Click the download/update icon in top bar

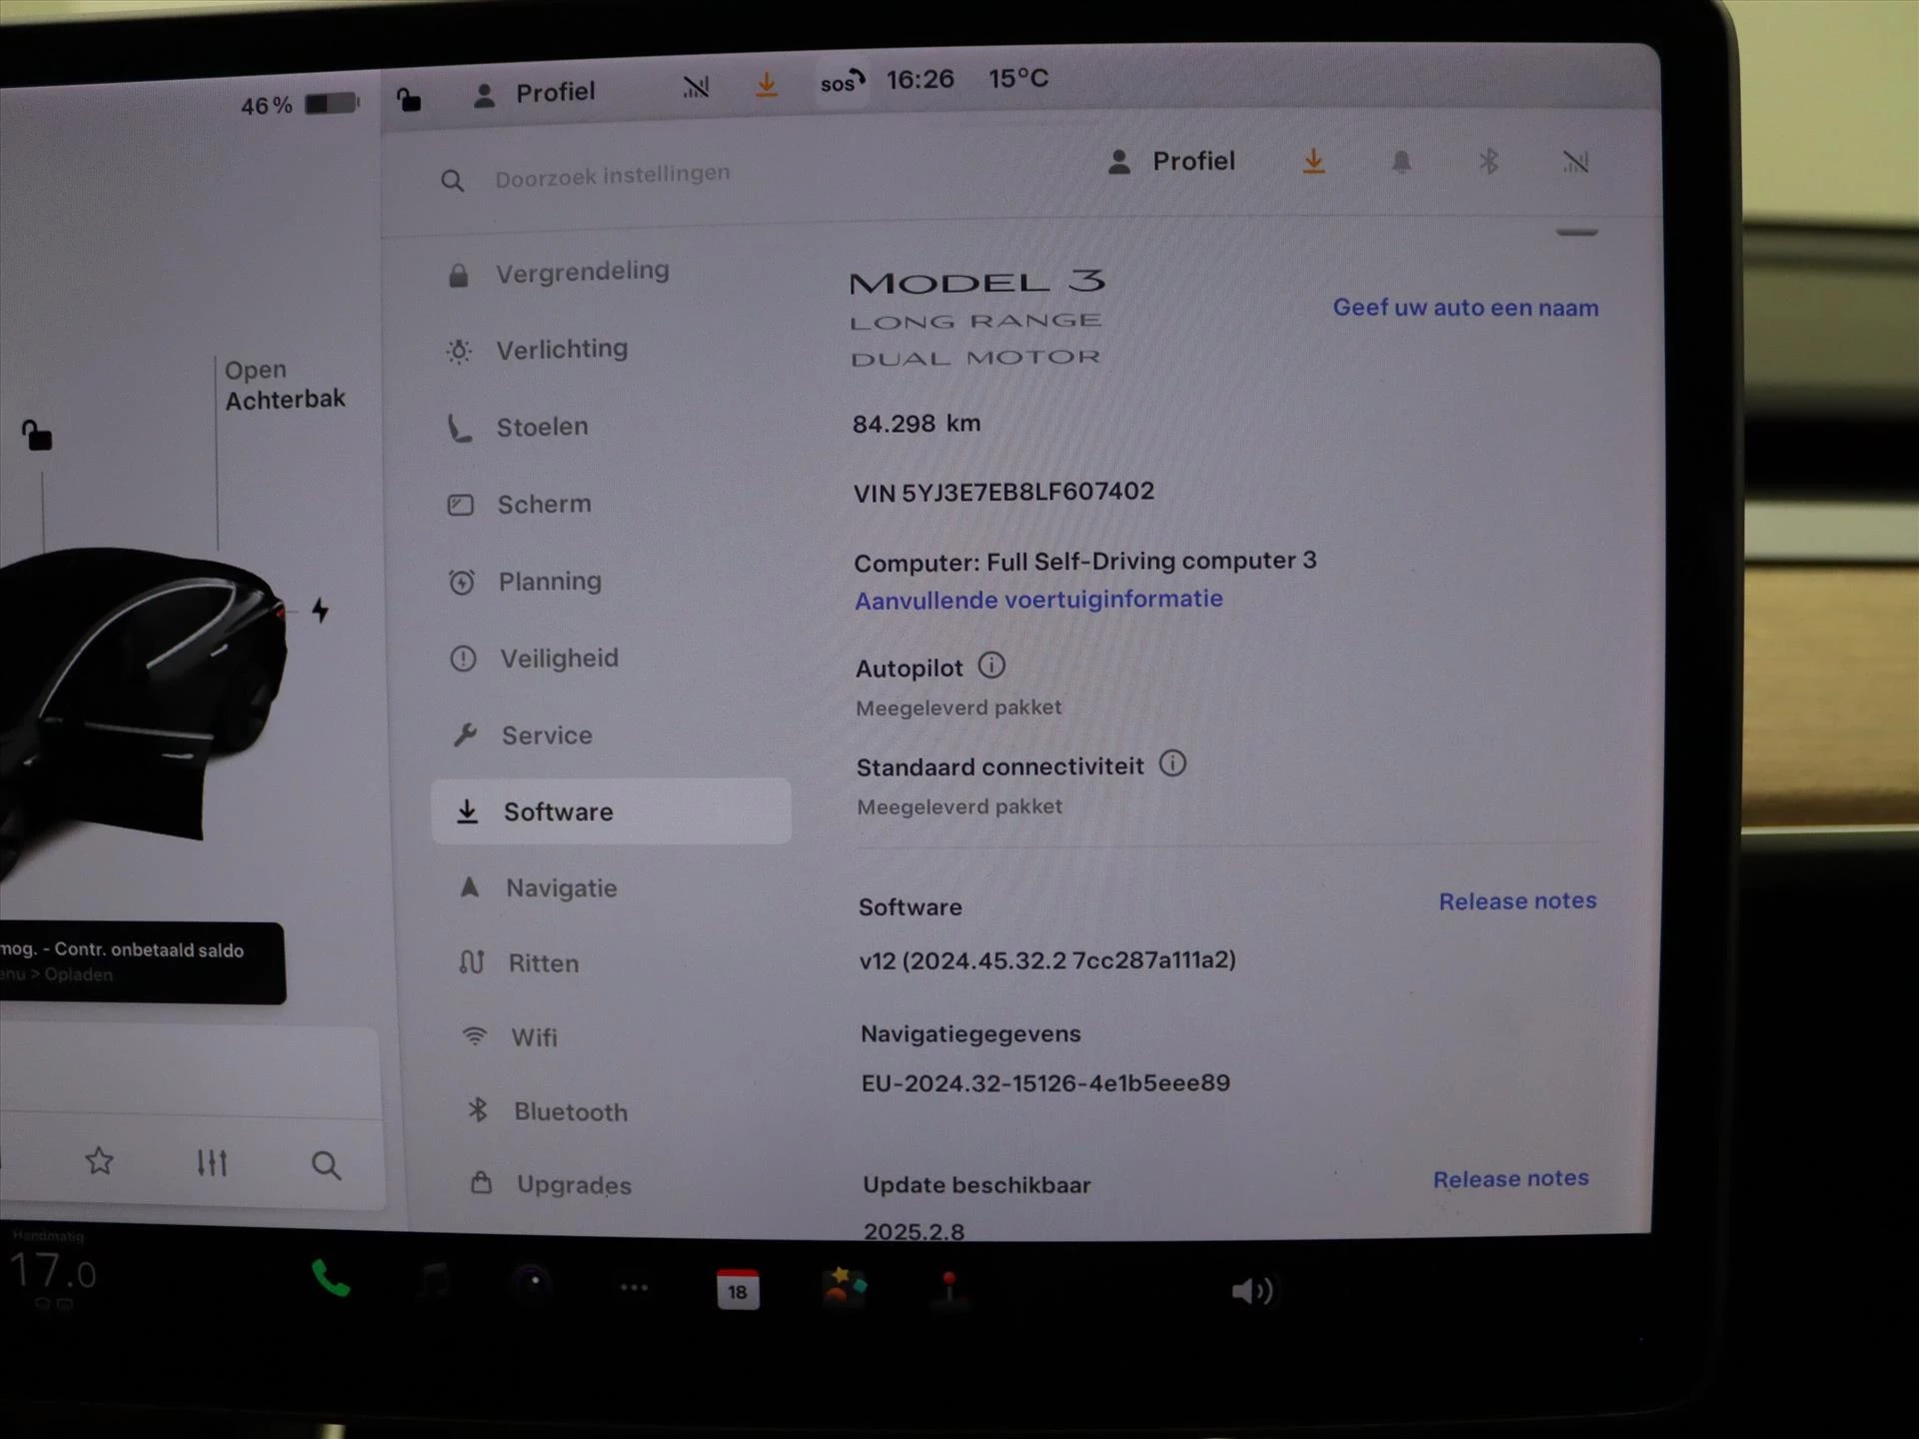(x=770, y=85)
